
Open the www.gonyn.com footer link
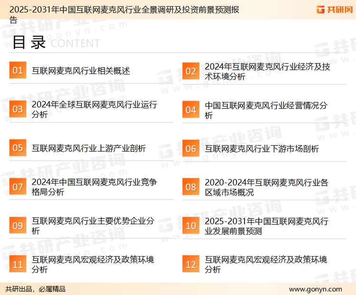pos(316,289)
